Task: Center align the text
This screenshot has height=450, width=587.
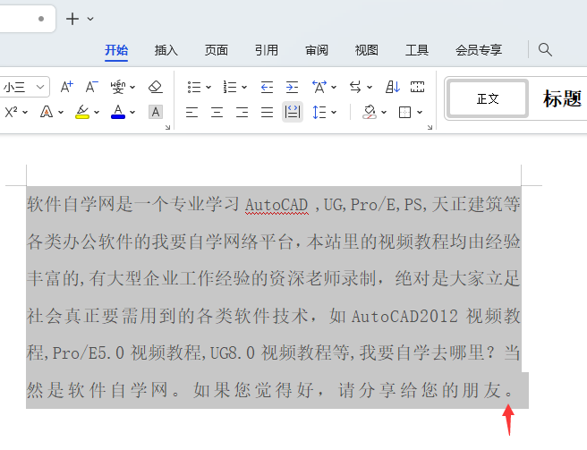Action: pyautogui.click(x=217, y=112)
